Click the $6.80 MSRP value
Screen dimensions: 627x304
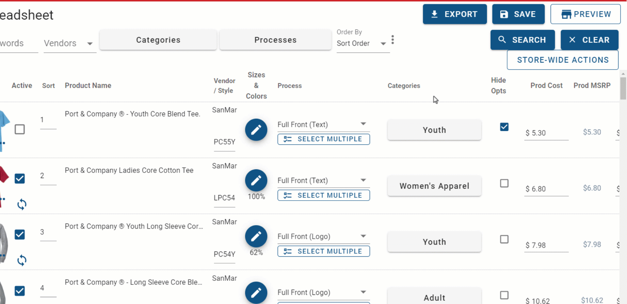point(592,188)
